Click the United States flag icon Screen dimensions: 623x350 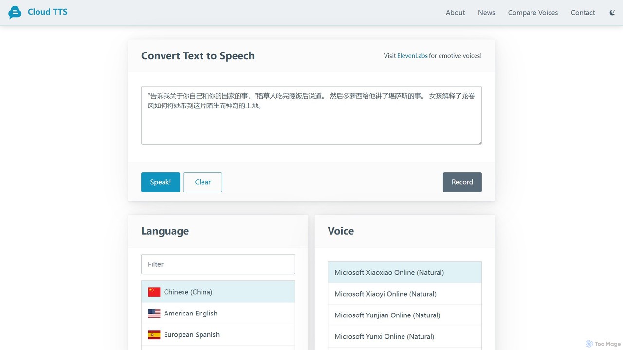click(x=154, y=313)
